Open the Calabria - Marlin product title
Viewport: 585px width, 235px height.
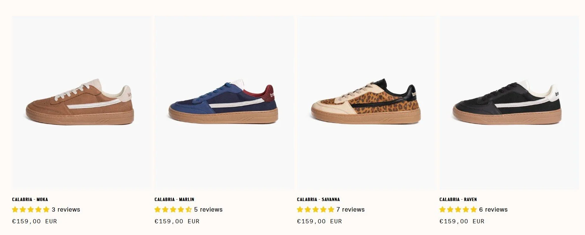174,199
